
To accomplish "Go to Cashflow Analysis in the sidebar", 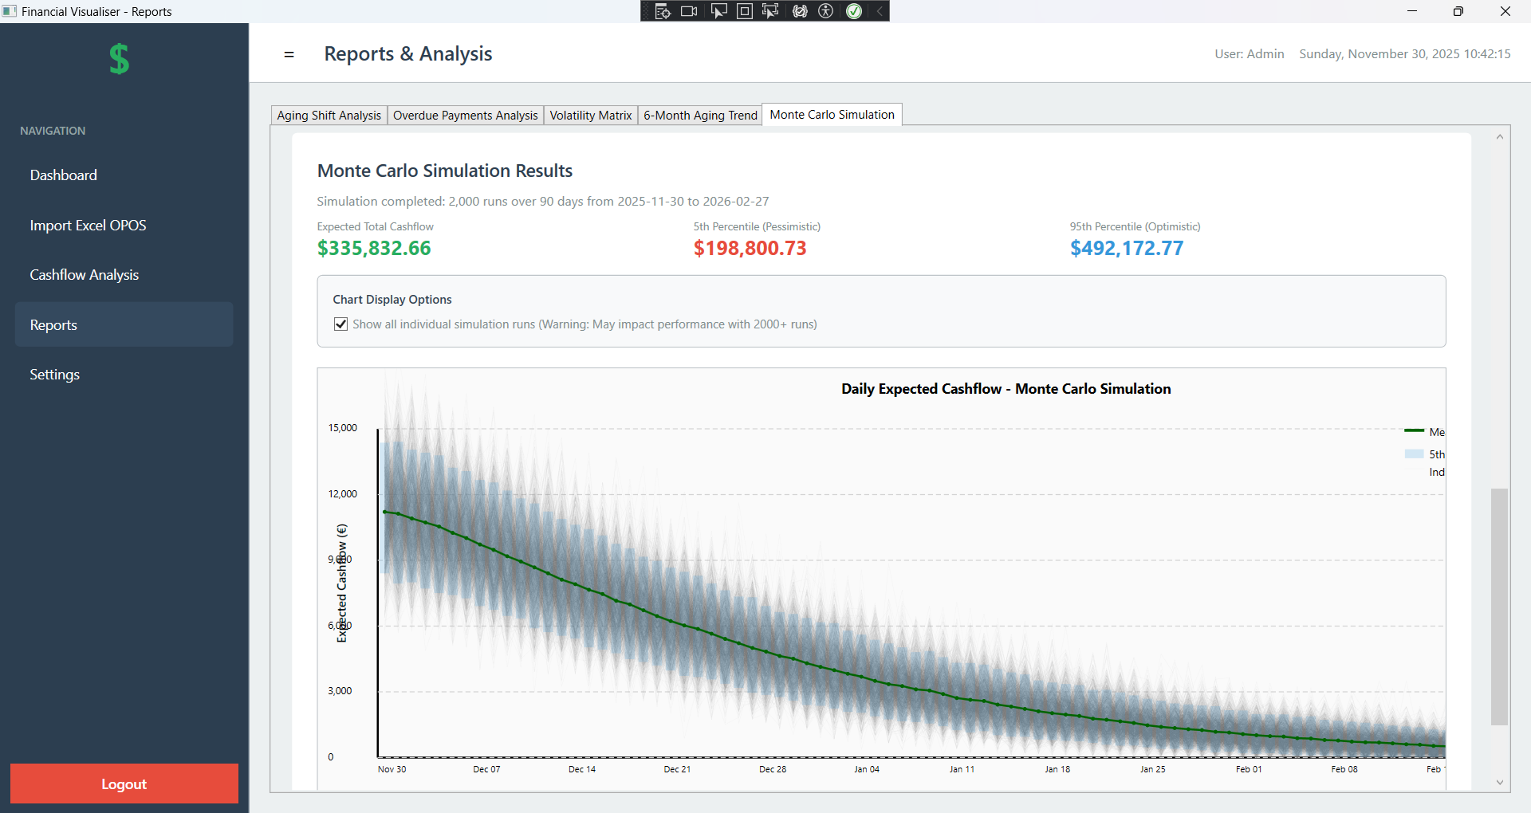I will pyautogui.click(x=84, y=275).
